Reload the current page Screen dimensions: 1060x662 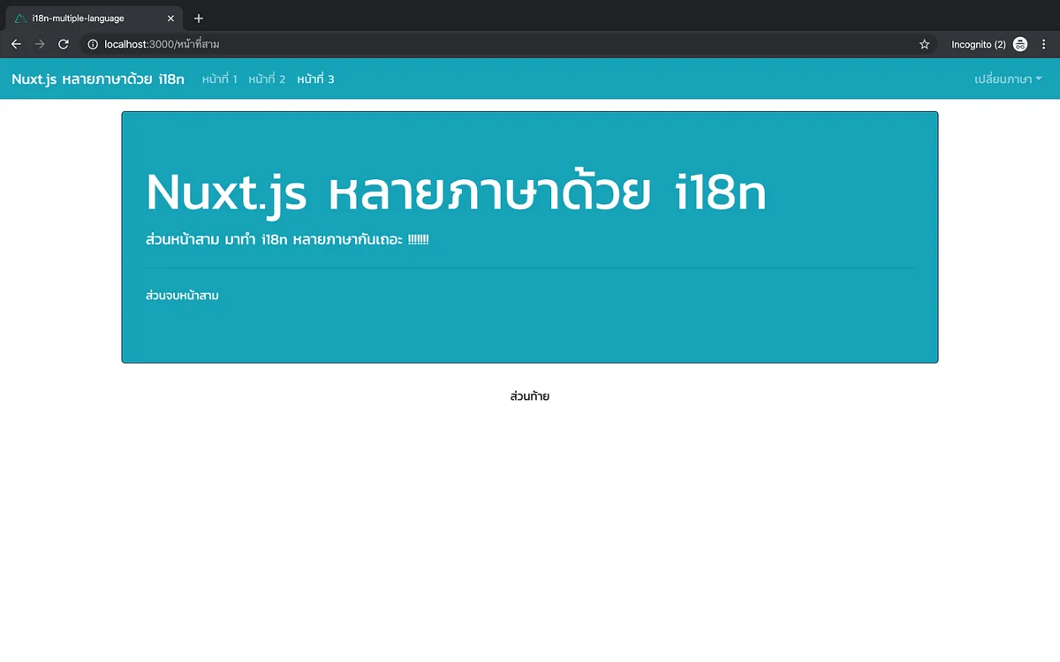(64, 44)
